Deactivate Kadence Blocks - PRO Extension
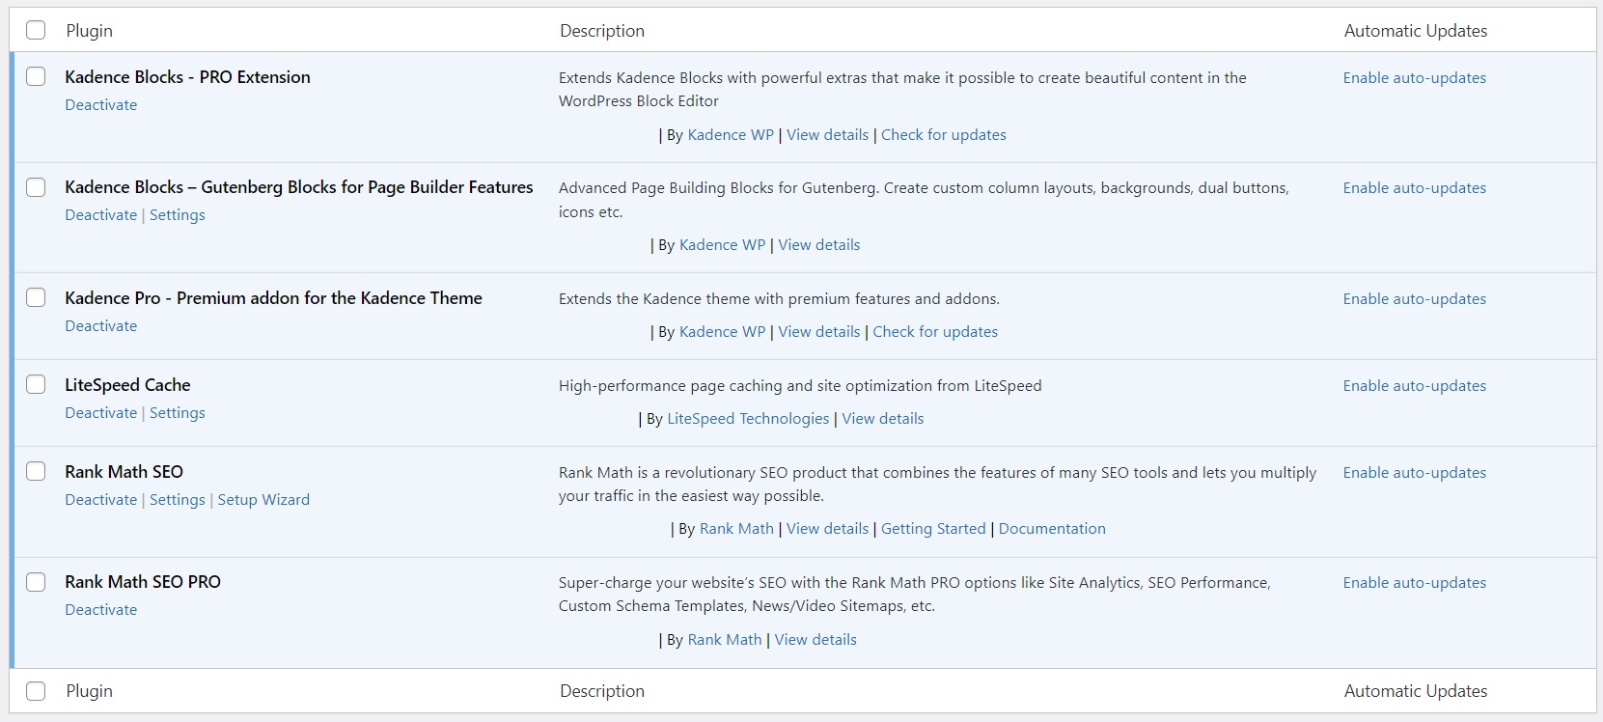The height and width of the screenshot is (722, 1603). point(101,105)
